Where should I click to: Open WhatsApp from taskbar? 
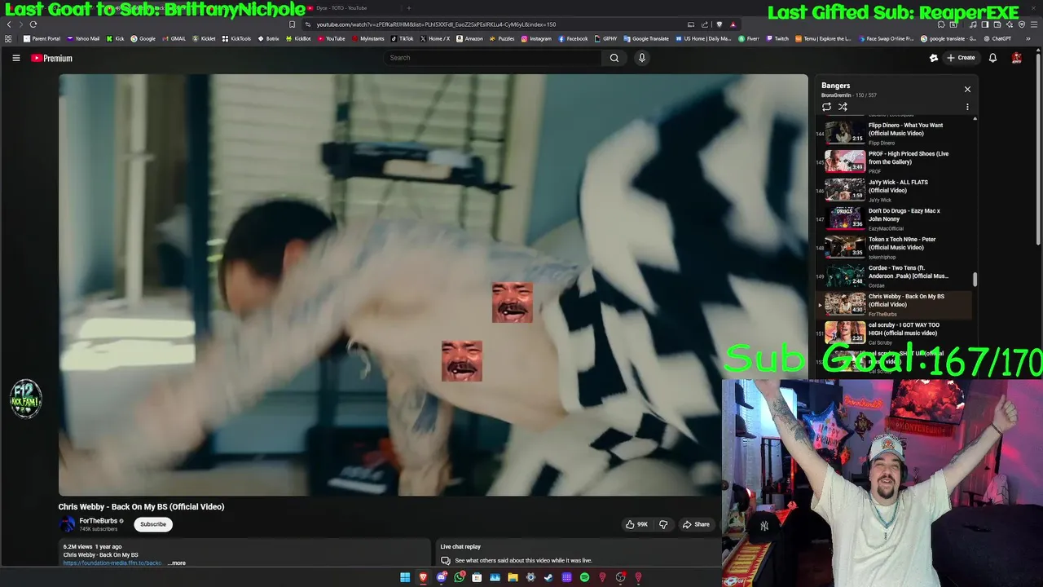(459, 577)
